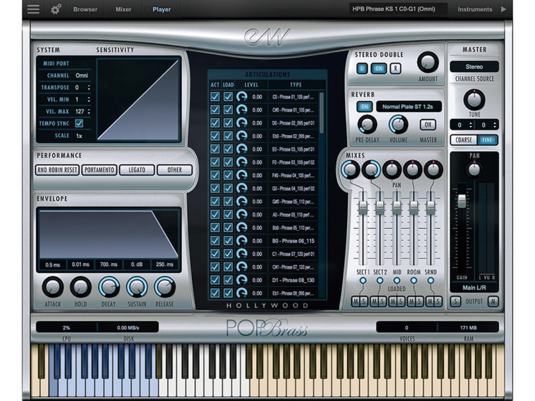Click the level knob for C0 articulation
Screen dimensions: 535x401
click(242, 97)
